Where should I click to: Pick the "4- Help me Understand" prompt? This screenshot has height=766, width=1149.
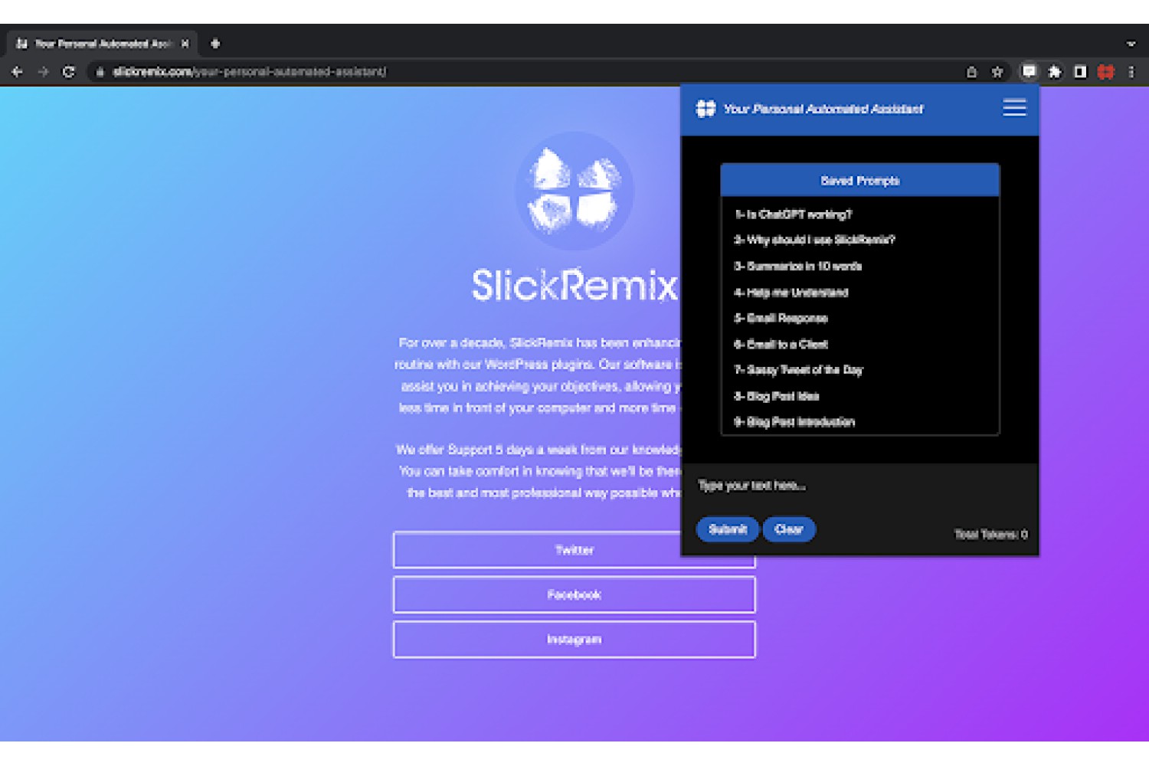coord(791,293)
